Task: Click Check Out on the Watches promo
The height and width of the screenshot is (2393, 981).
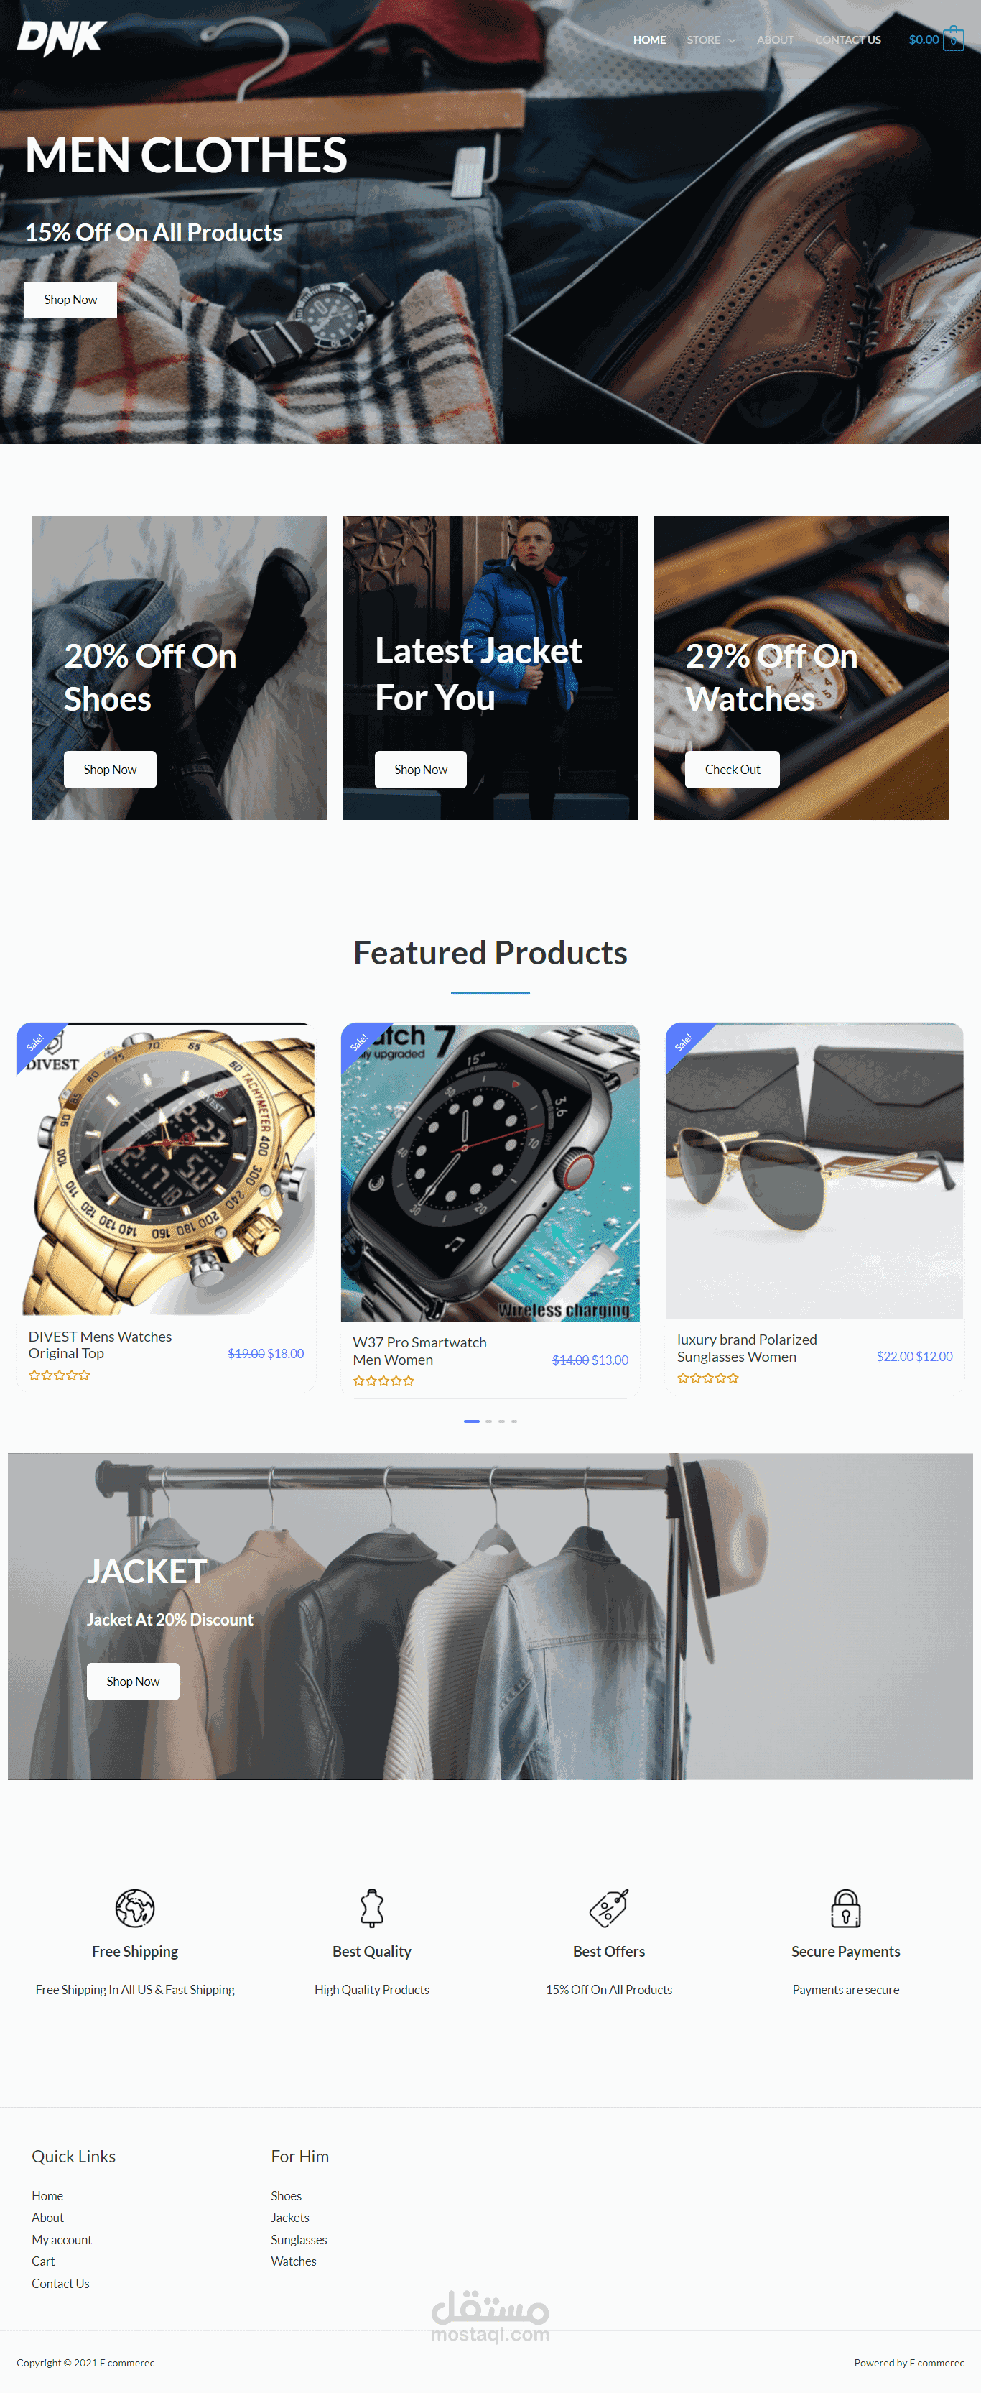Action: (733, 769)
